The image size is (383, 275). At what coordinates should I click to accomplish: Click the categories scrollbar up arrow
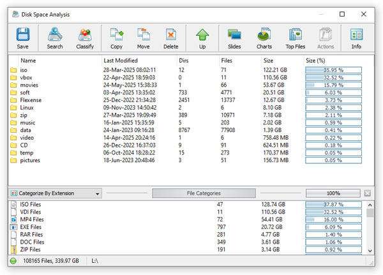click(370, 205)
